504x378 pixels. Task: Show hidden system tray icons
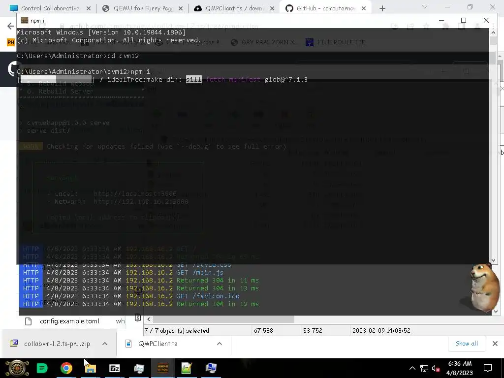click(x=412, y=368)
